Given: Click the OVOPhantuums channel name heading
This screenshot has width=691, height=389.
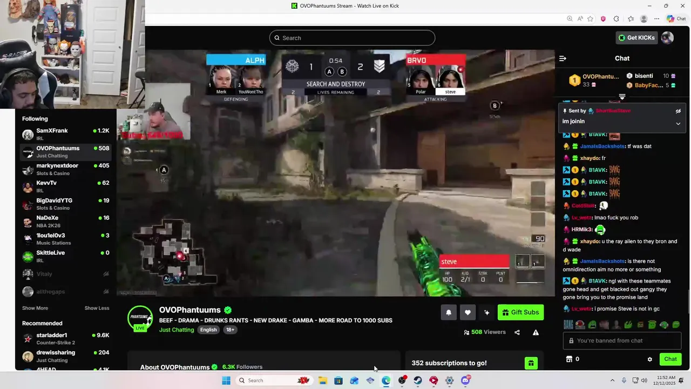Looking at the screenshot, I should [x=190, y=310].
